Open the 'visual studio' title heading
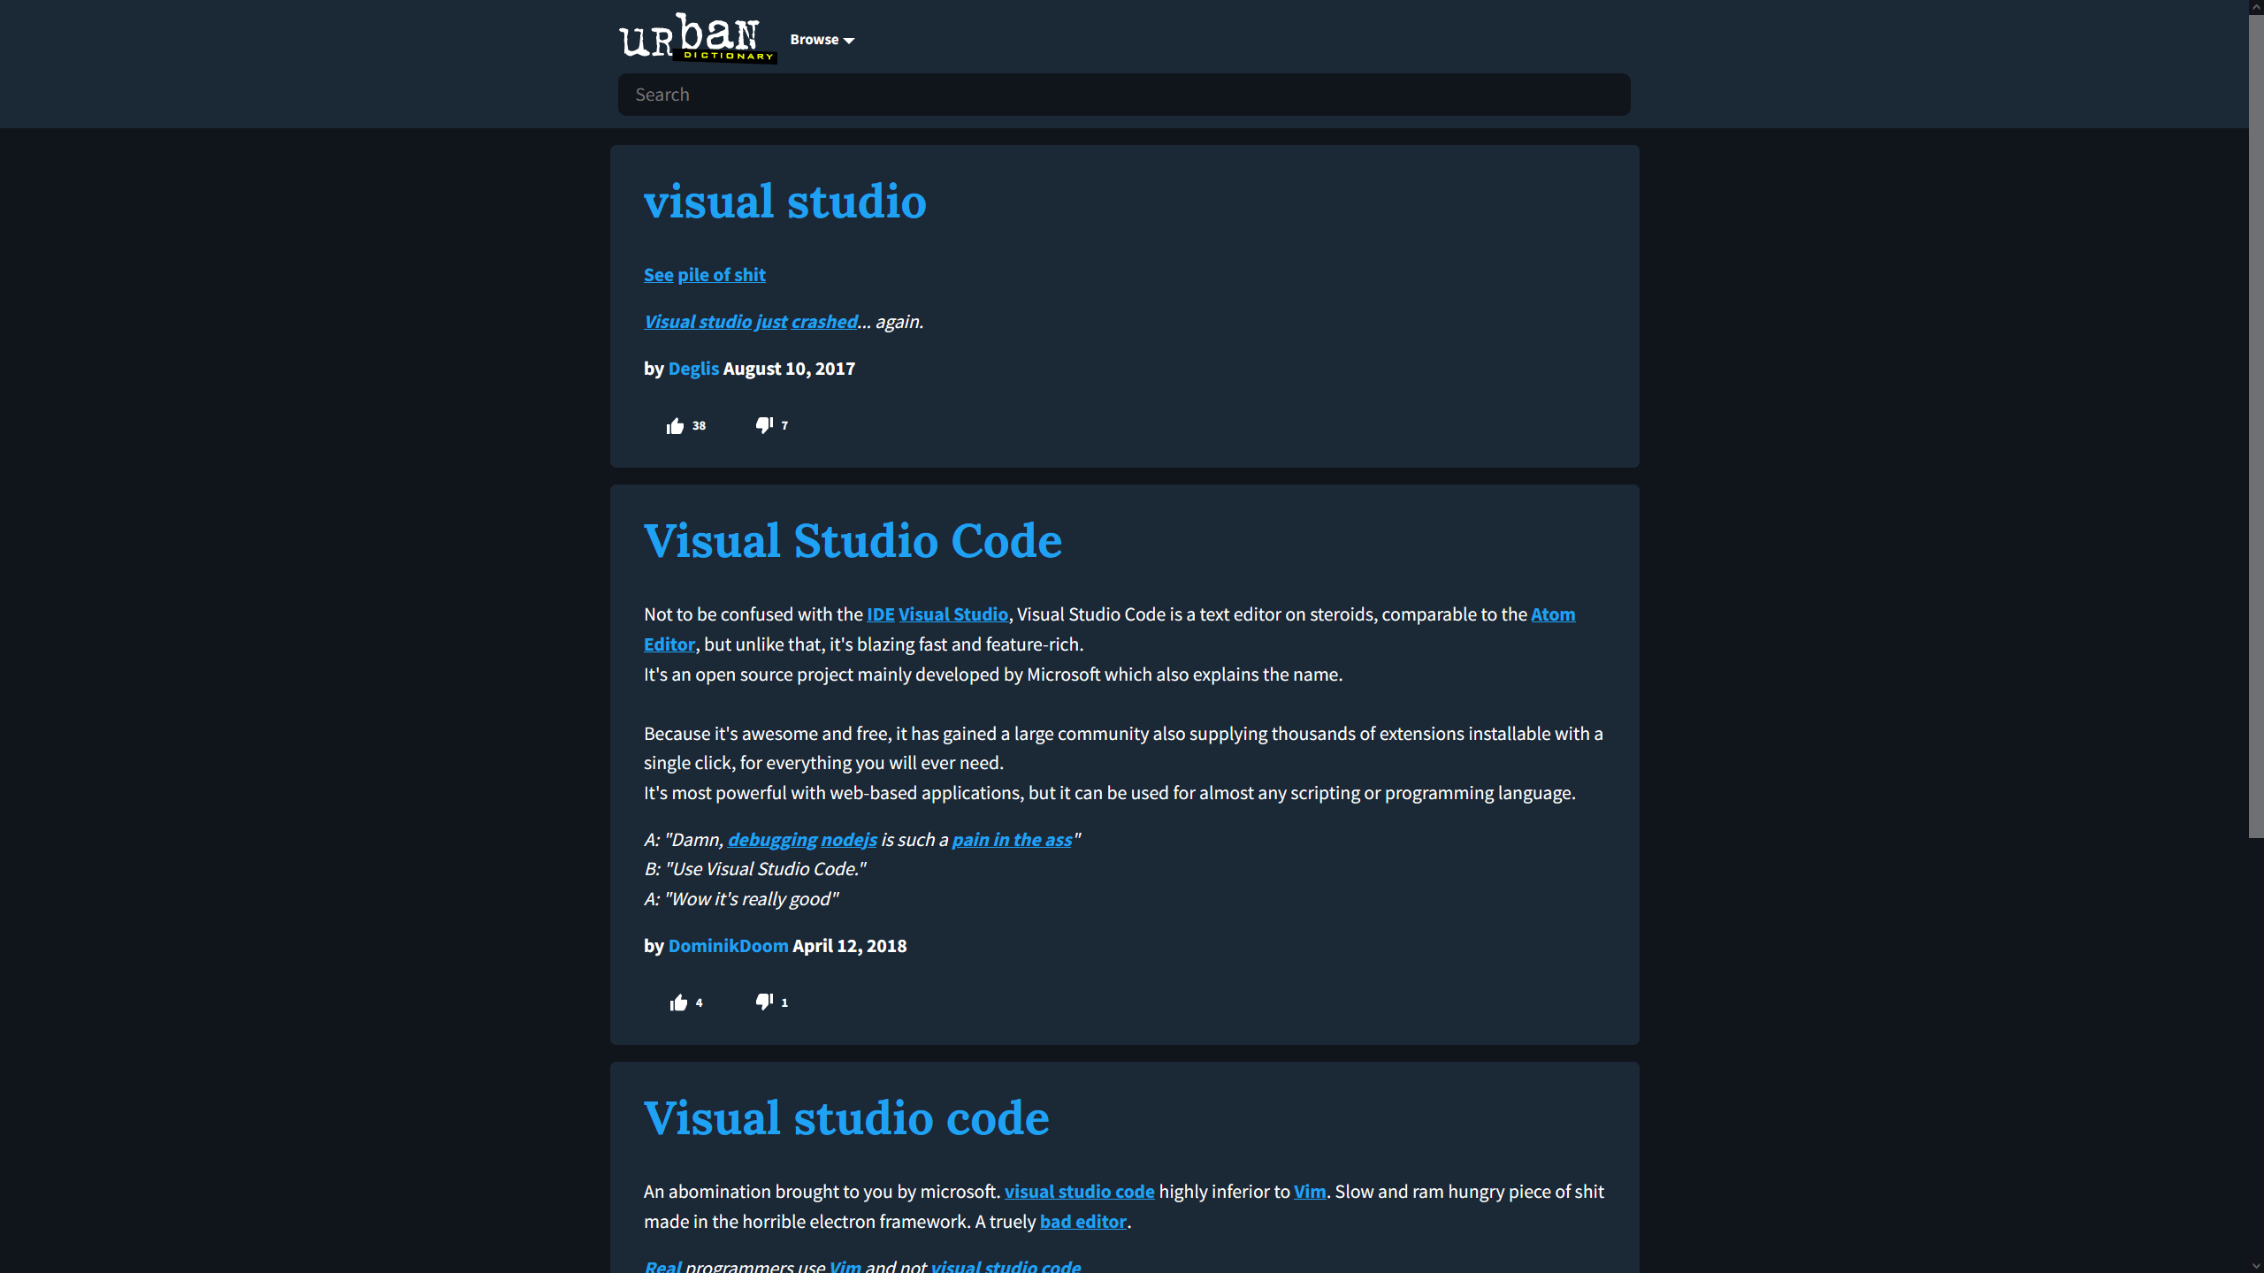This screenshot has height=1273, width=2264. [784, 202]
